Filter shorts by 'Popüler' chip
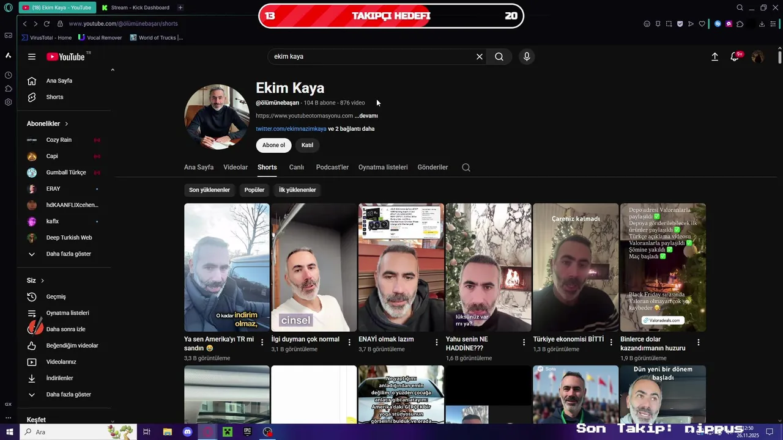783x440 pixels. 254,190
